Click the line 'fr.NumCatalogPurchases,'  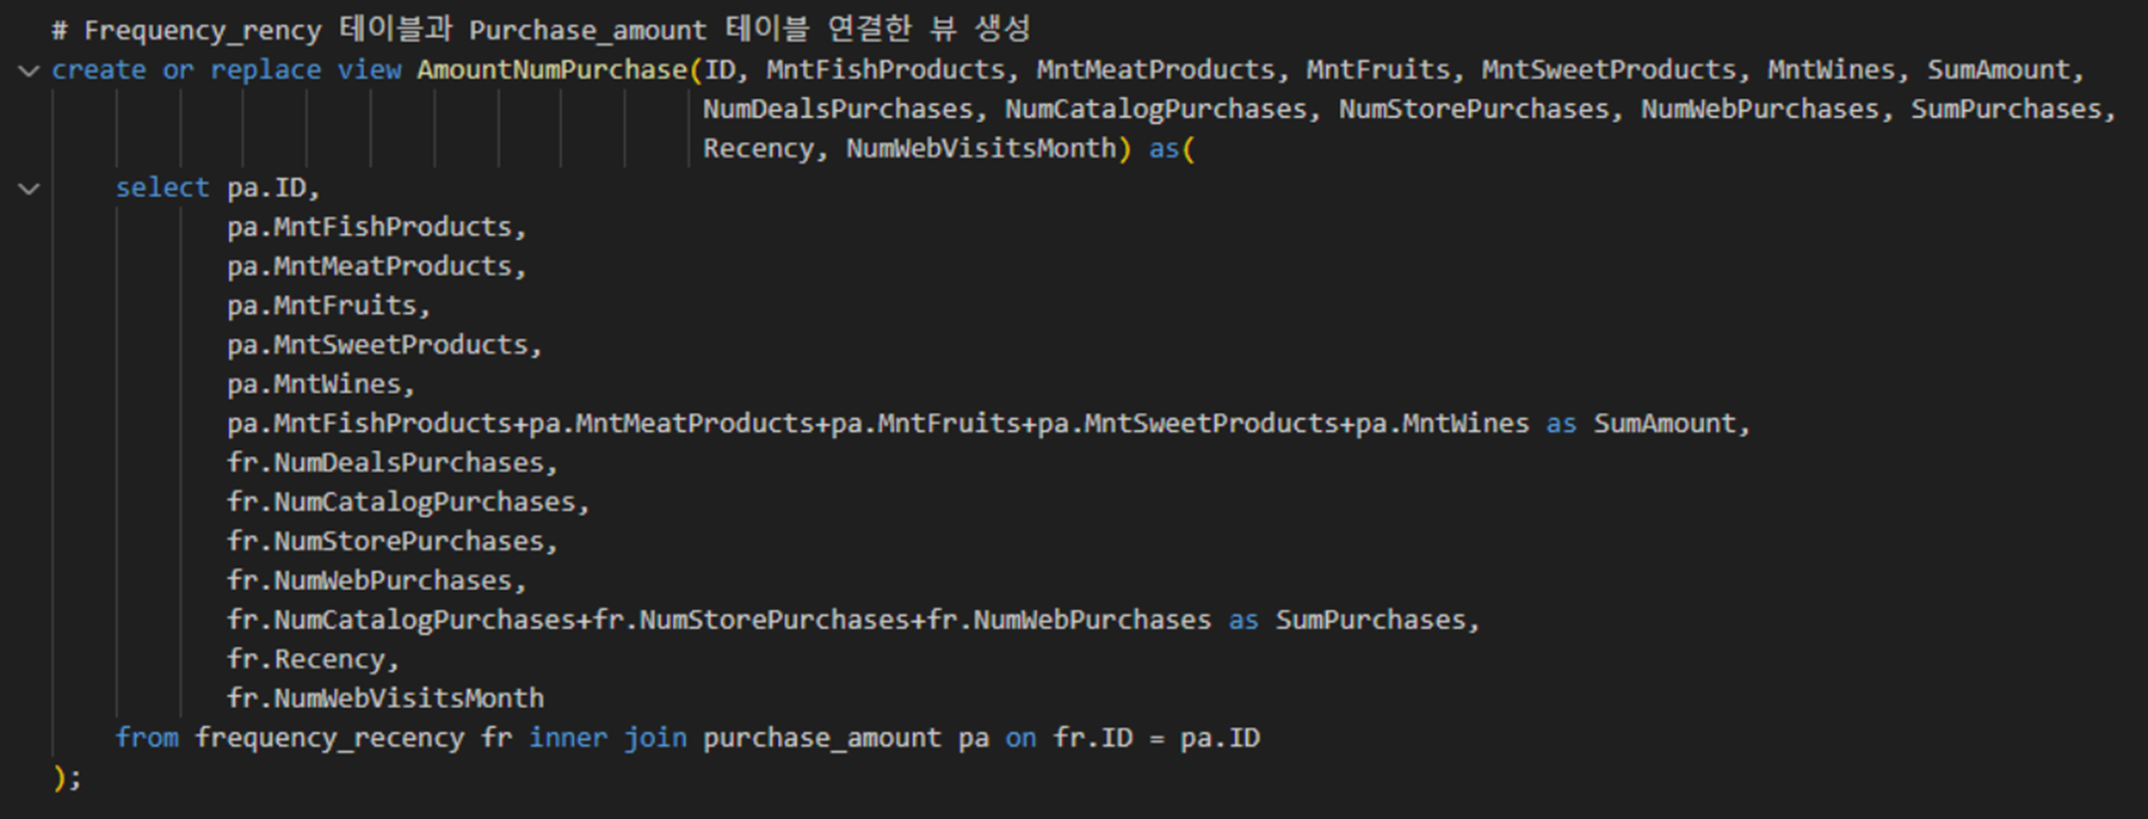point(408,503)
